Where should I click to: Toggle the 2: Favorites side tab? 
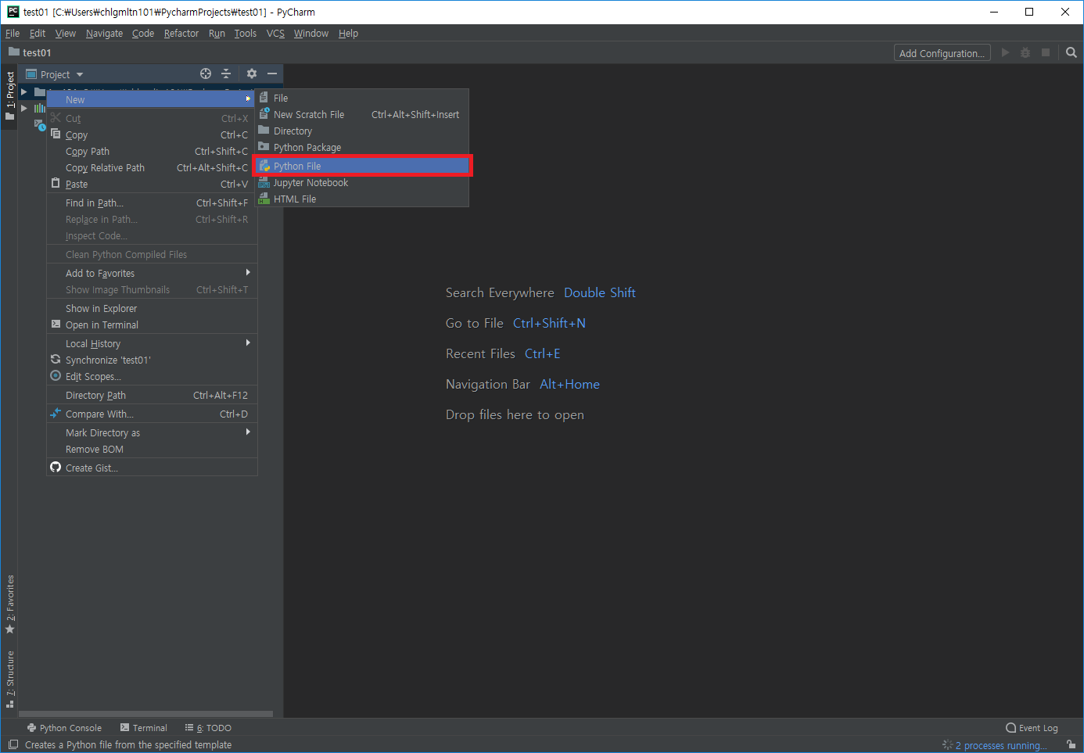click(9, 604)
